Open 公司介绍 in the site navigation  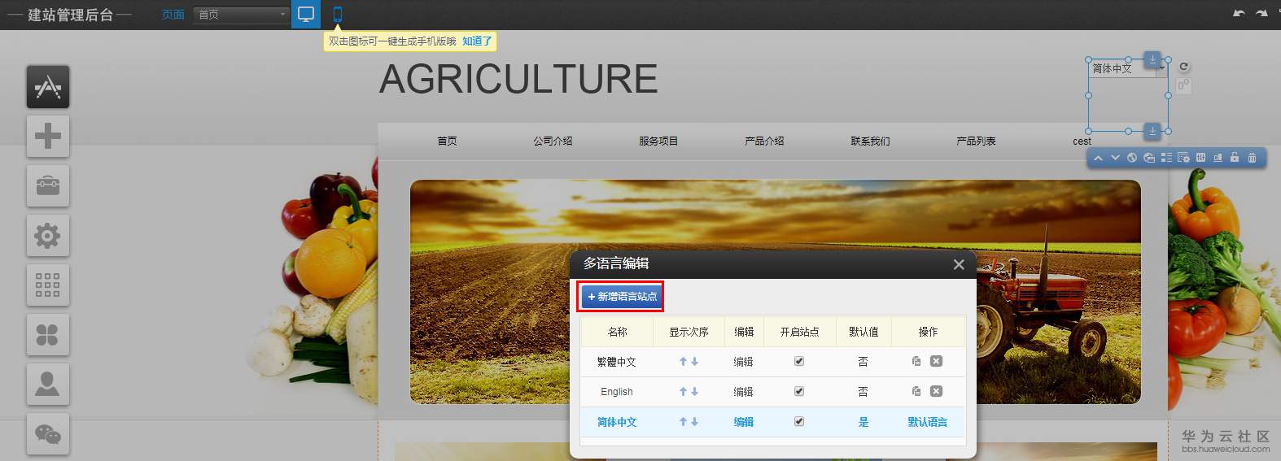coord(553,141)
